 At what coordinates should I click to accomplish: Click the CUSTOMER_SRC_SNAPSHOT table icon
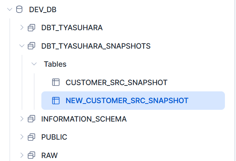click(x=56, y=83)
